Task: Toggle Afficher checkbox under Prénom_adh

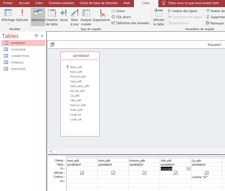Action: [144, 173]
